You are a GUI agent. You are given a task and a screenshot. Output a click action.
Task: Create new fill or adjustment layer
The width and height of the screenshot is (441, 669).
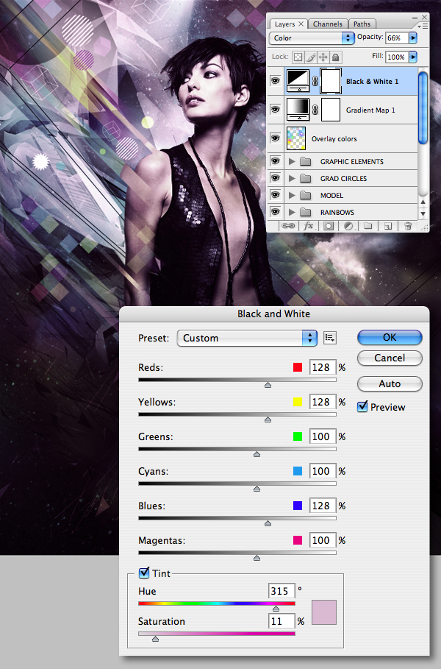coord(348,226)
